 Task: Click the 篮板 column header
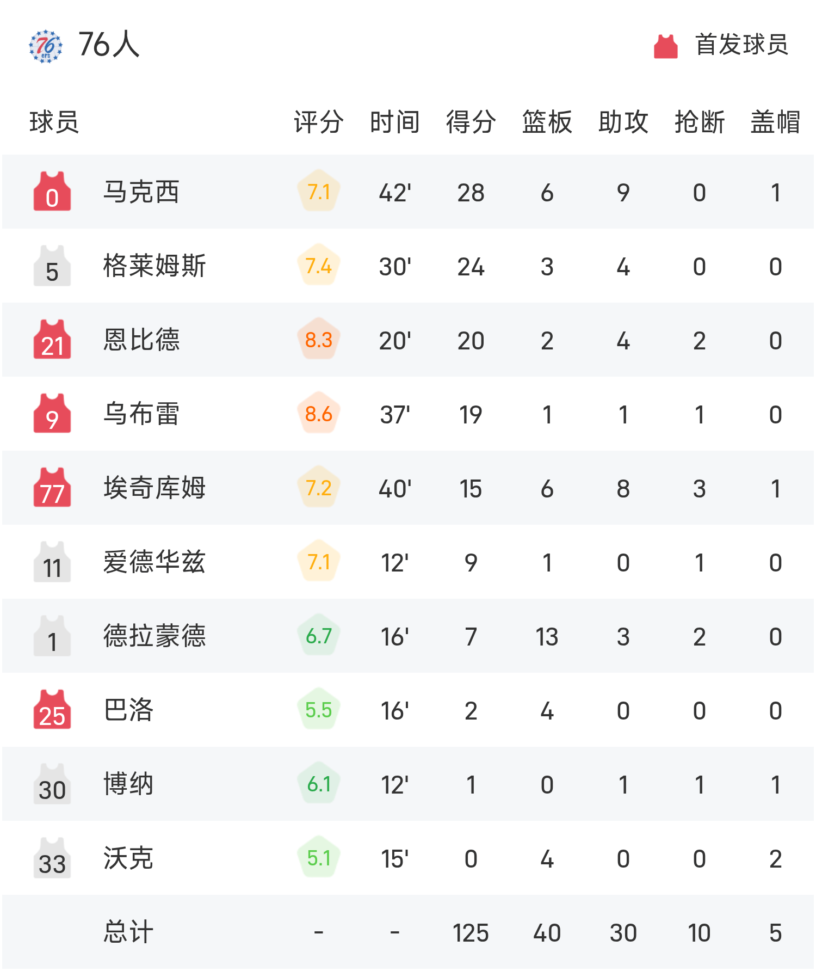(547, 122)
